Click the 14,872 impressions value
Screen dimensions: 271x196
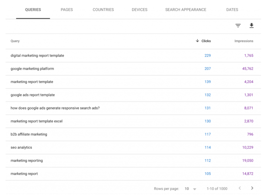(248, 174)
